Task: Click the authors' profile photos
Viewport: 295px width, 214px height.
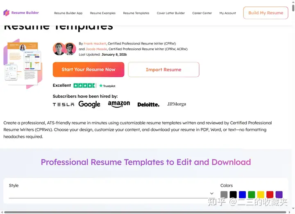Action: tap(65, 49)
